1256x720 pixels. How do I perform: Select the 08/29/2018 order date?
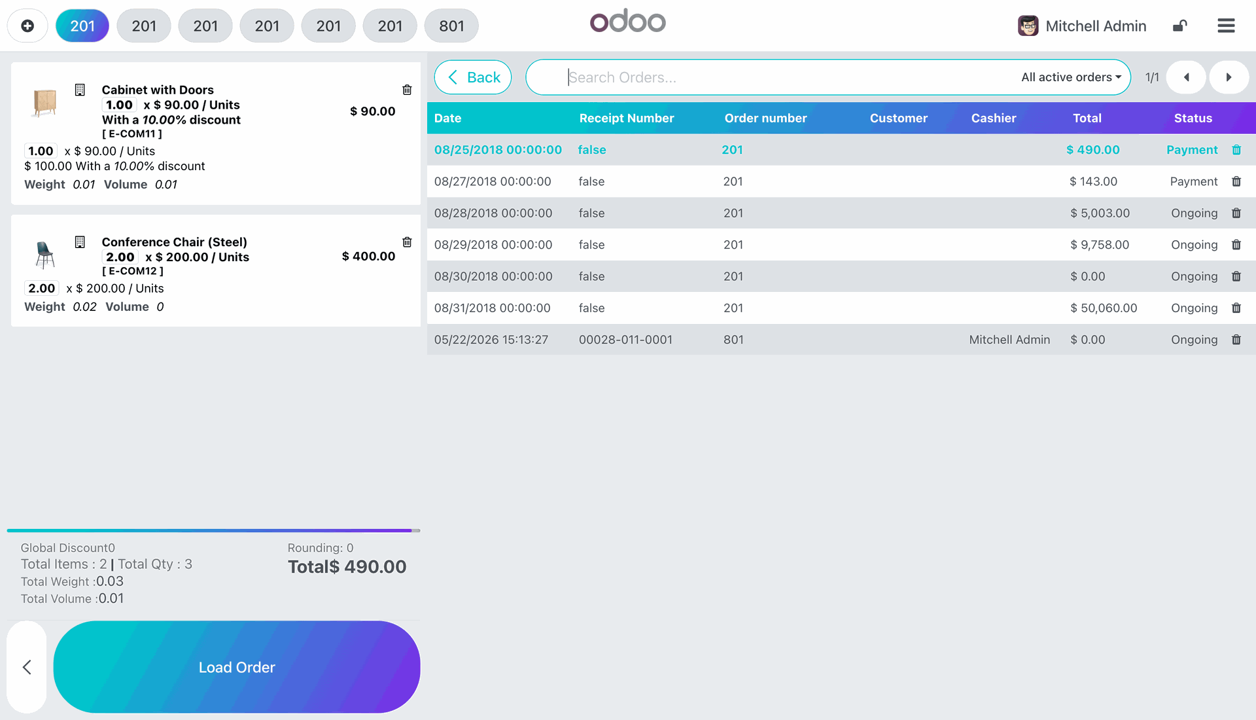(x=493, y=245)
